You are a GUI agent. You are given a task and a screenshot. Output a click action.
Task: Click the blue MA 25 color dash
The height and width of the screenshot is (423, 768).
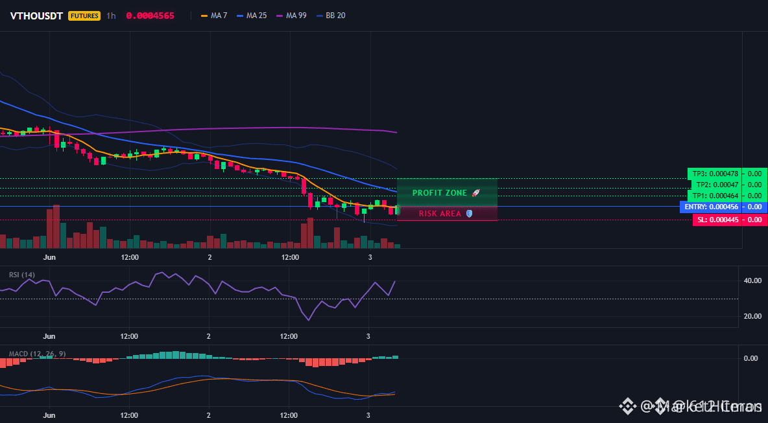tap(239, 16)
